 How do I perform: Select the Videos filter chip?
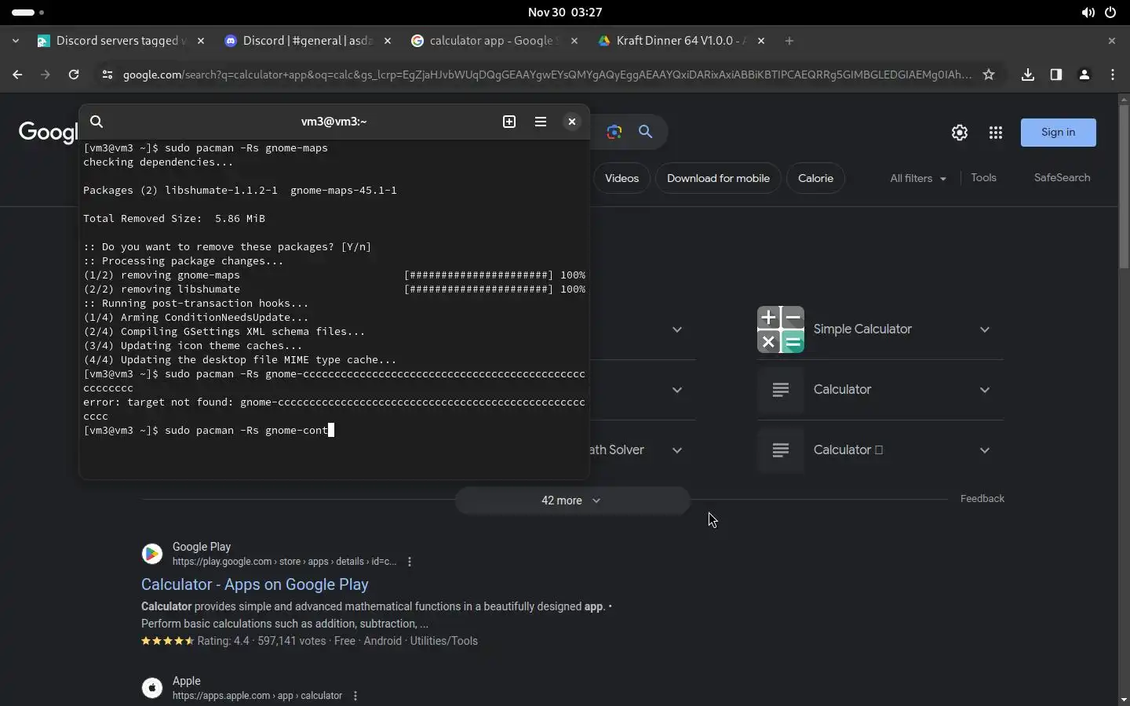[622, 178]
